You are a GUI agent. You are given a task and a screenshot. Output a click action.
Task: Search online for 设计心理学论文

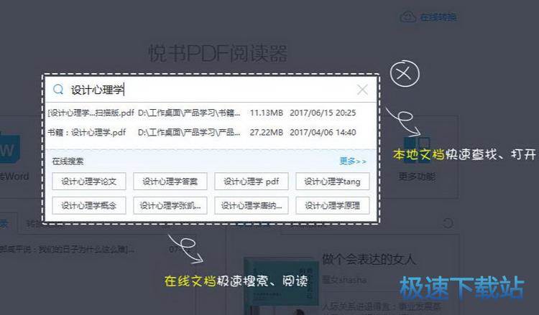(89, 181)
